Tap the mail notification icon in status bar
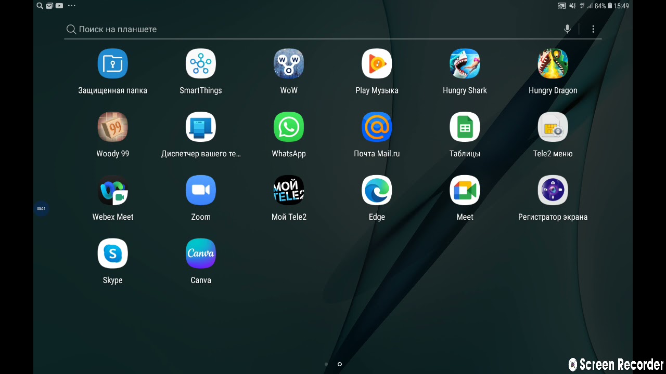Image resolution: width=666 pixels, height=374 pixels. (x=49, y=6)
